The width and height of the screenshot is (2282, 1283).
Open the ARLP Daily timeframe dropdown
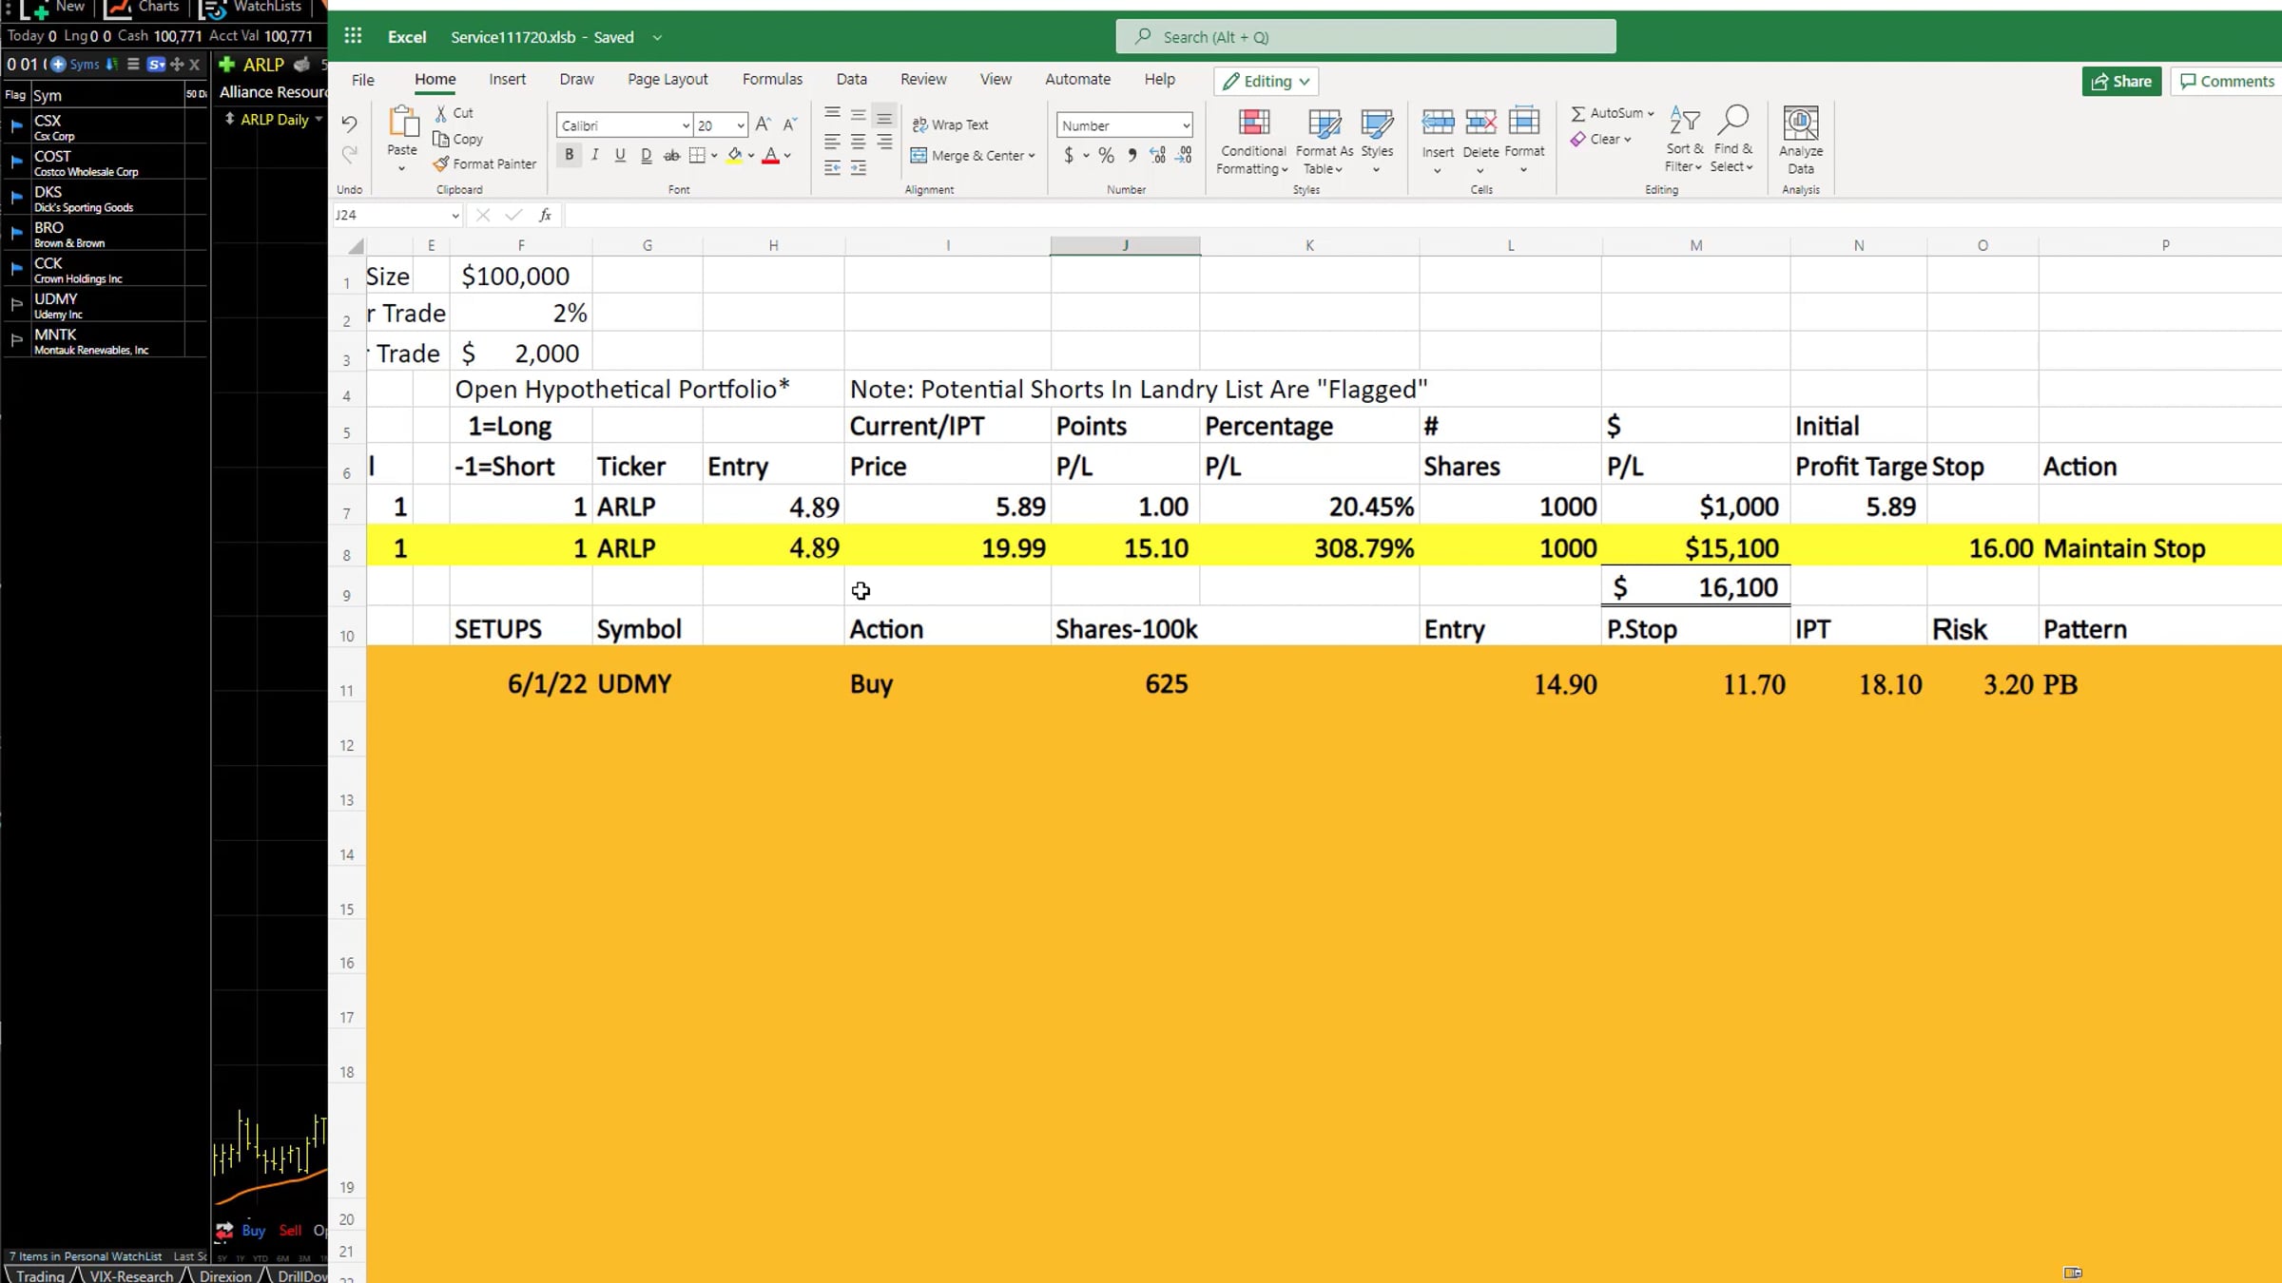[x=319, y=119]
